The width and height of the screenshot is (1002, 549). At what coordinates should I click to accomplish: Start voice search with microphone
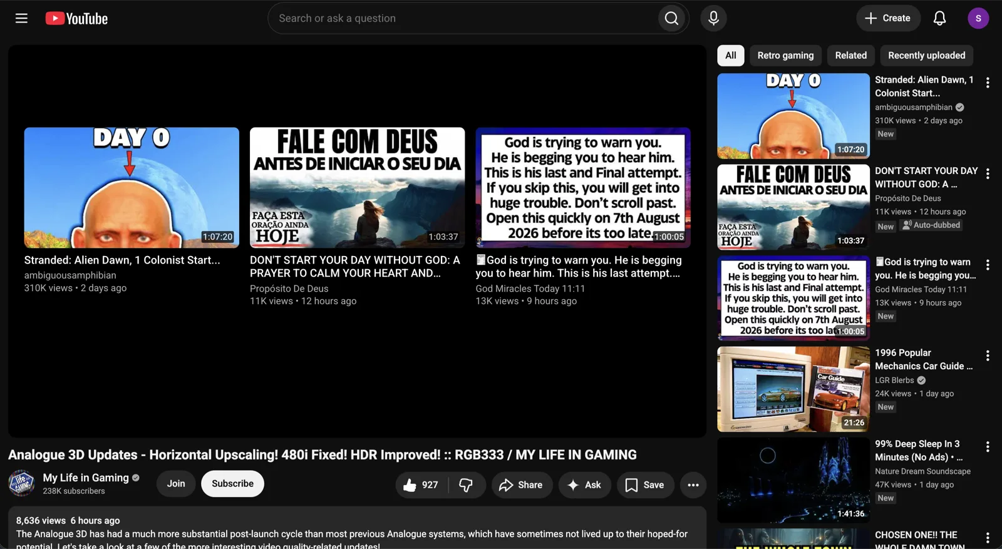[713, 18]
